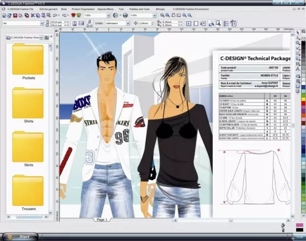Switch to the Page 1 tab

102,220
